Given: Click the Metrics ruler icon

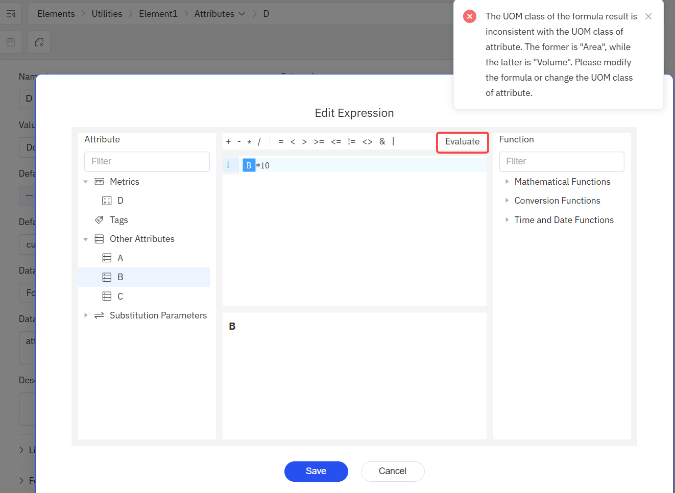Looking at the screenshot, I should coord(99,182).
